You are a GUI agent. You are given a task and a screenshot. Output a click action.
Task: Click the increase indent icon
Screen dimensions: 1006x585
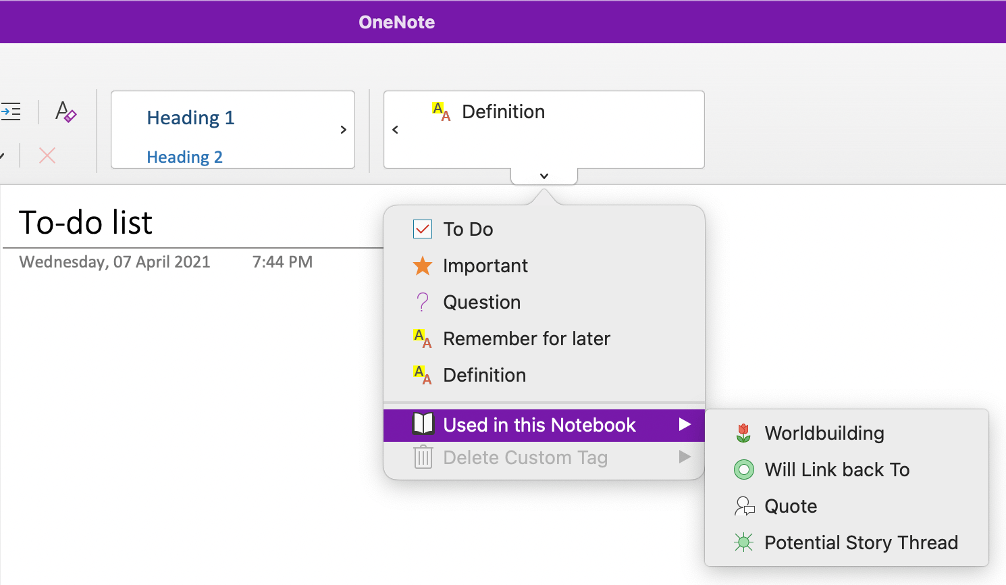(11, 111)
